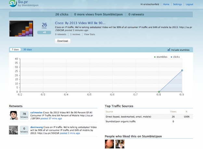Click the stumbles legend marker

pos(155,57)
